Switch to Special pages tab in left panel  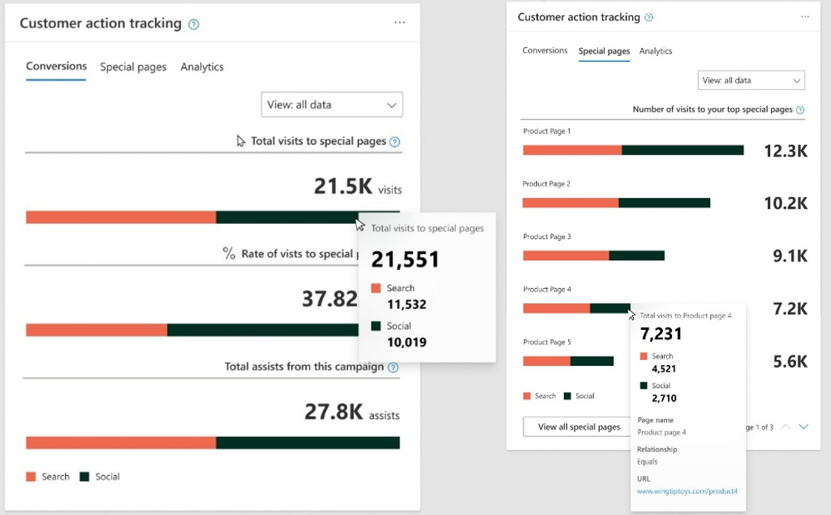133,67
